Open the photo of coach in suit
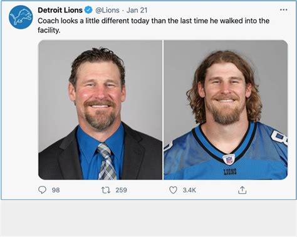 coord(100,110)
